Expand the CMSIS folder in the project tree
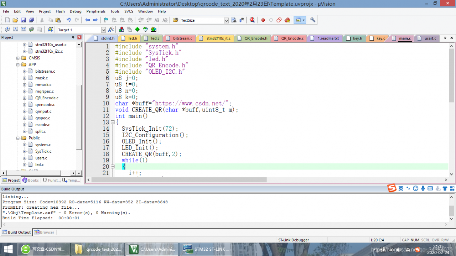456x256 pixels. (x=18, y=58)
